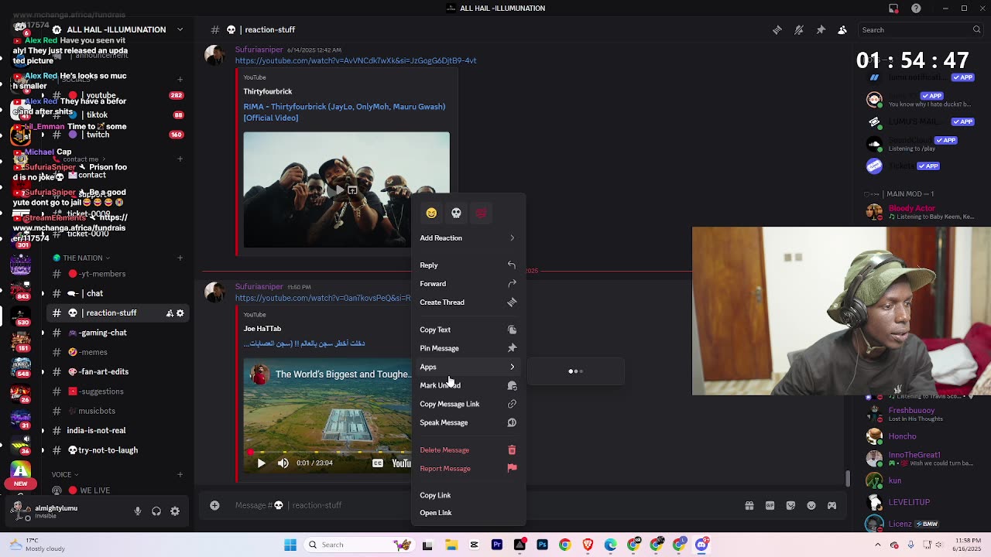Open reaction-stuff channel settings gear
The width and height of the screenshot is (991, 557).
coord(180,313)
